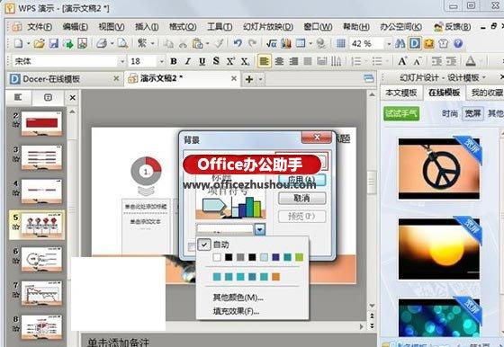The width and height of the screenshot is (504, 347).
Task: Open the 幻灯片放映(D) menu
Action: [x=268, y=27]
